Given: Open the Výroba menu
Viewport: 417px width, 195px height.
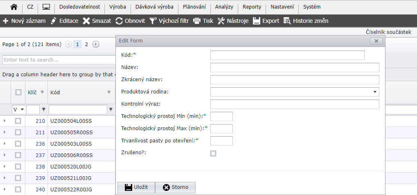Looking at the screenshot, I should point(117,7).
